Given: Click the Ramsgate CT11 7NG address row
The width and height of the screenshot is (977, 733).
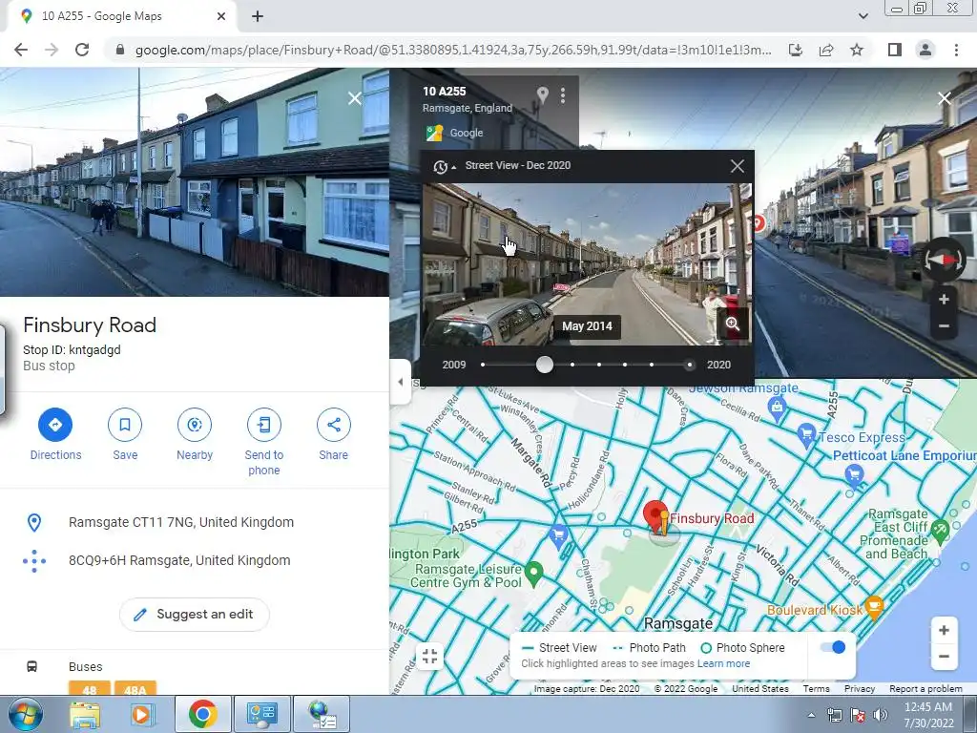Looking at the screenshot, I should (195, 522).
